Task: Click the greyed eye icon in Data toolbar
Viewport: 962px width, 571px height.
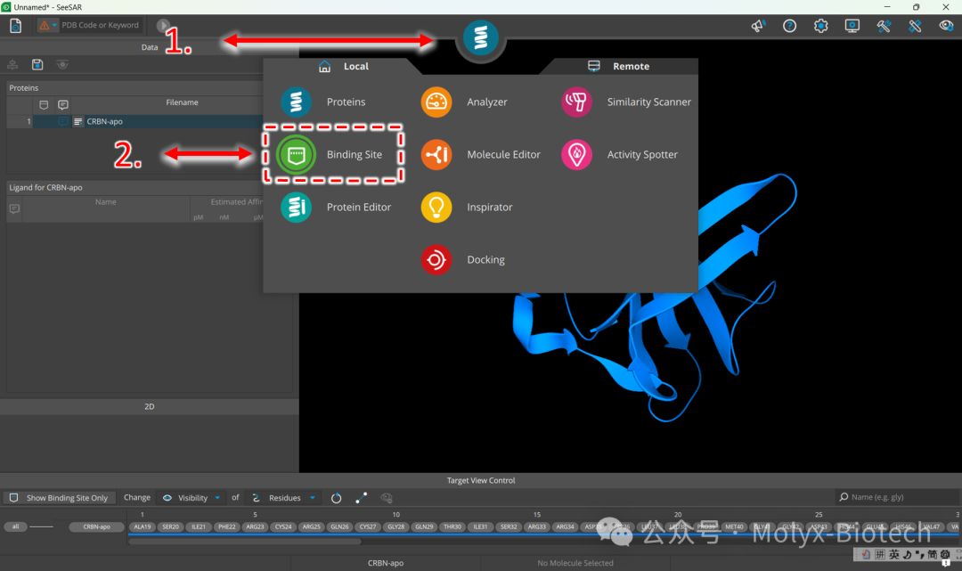Action: click(62, 64)
